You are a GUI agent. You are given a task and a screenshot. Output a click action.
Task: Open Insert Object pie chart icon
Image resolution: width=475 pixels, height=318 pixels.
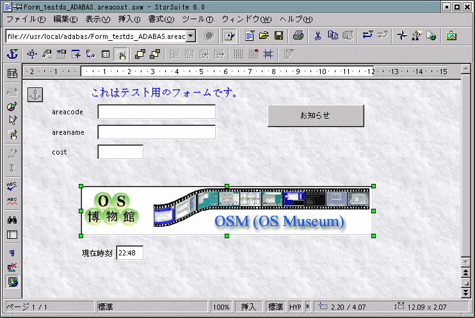[x=12, y=107]
